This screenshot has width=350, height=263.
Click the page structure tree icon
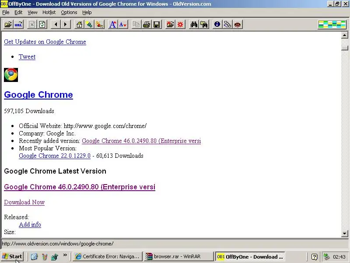point(227,25)
